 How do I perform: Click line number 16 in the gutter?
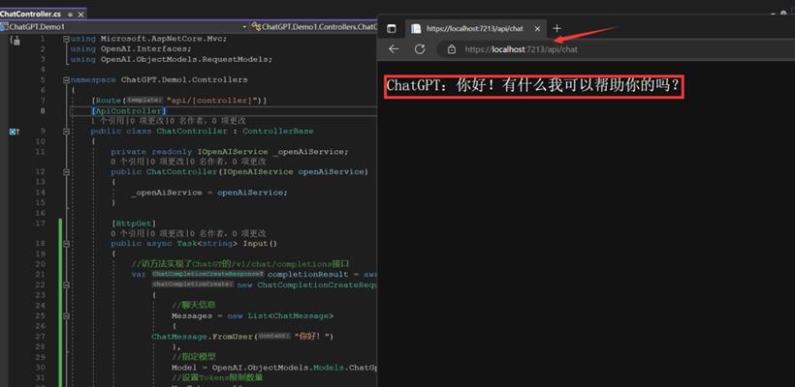[x=41, y=213]
